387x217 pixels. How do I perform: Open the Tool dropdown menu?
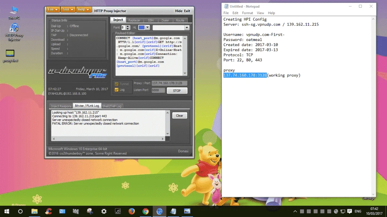coord(68,10)
